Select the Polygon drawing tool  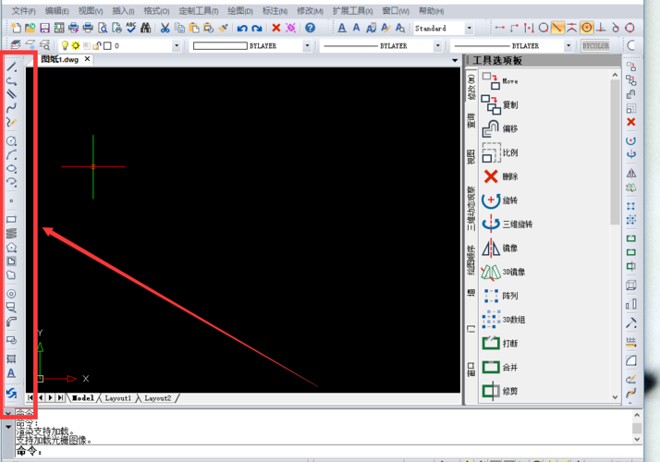point(11,247)
